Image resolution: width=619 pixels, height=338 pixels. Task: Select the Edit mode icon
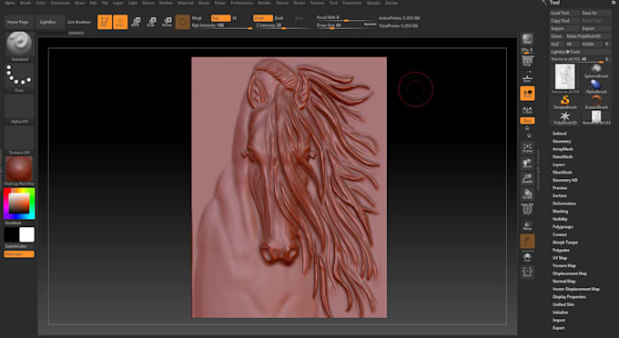(x=105, y=22)
